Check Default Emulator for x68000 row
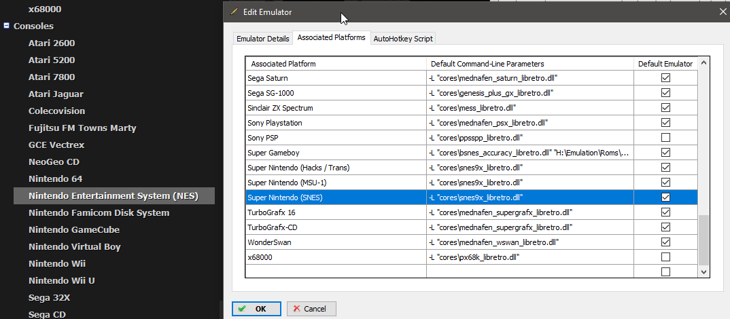This screenshot has width=730, height=319. point(665,257)
